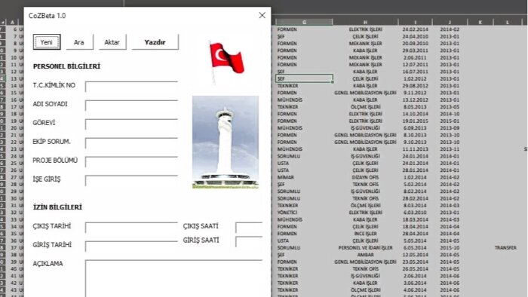Click the ÇIKIŞ TARİHİ date field
Screen dimensions: 528x297
point(131,228)
